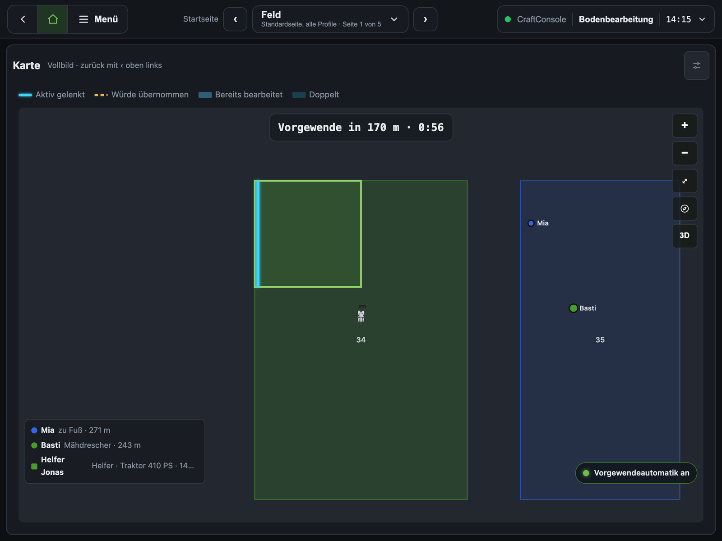The image size is (722, 541).
Task: Click the Startseite breadcrumb
Action: [201, 19]
